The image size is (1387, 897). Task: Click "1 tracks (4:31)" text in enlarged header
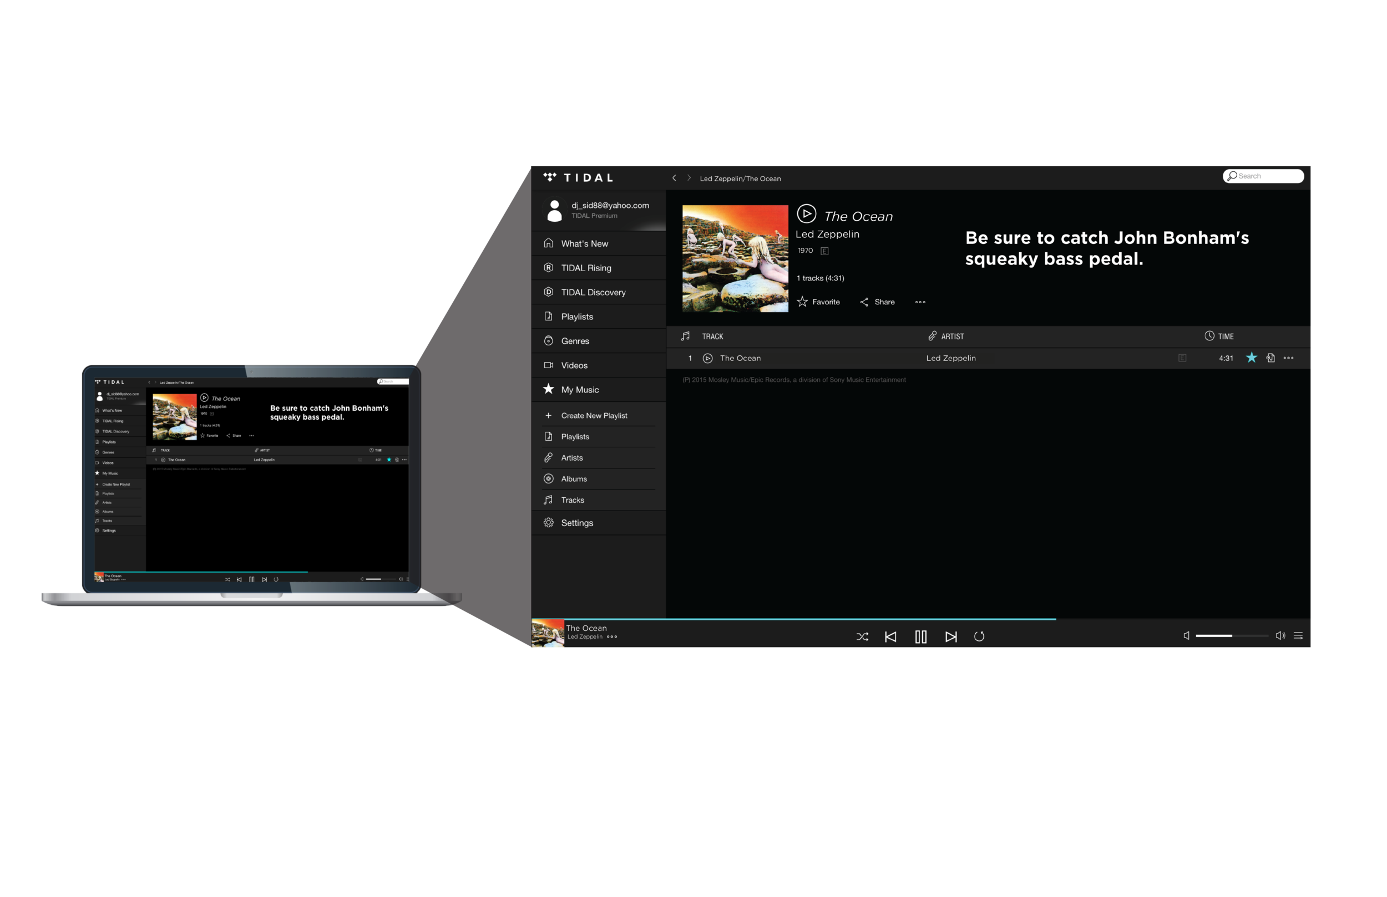[820, 278]
